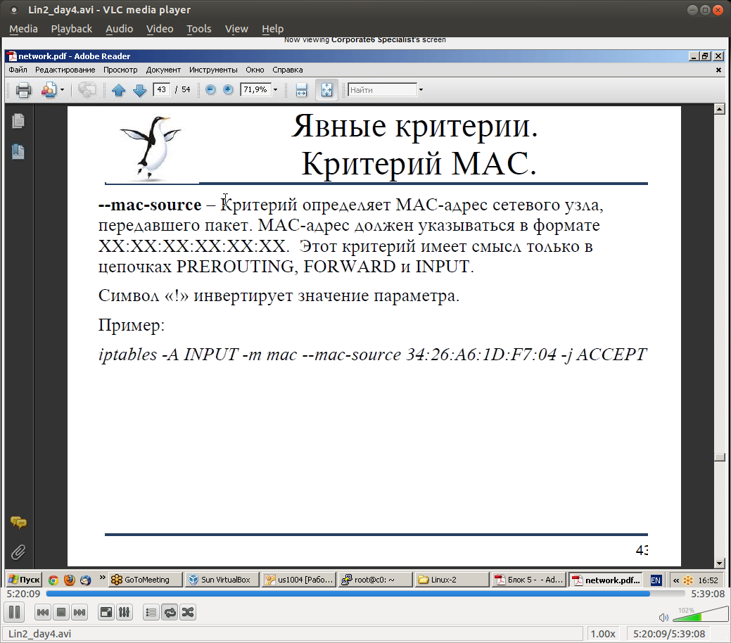Open extended settings equalizer panel

coord(124,613)
